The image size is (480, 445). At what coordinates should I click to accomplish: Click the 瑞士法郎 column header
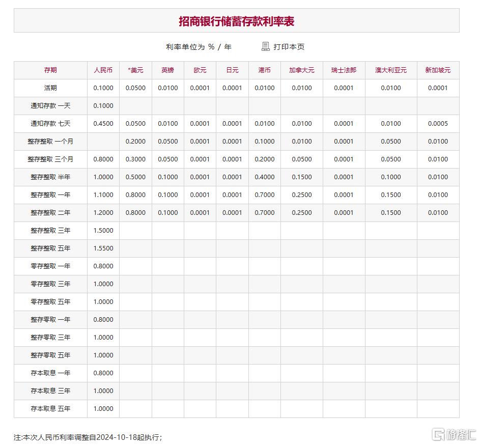pyautogui.click(x=343, y=70)
